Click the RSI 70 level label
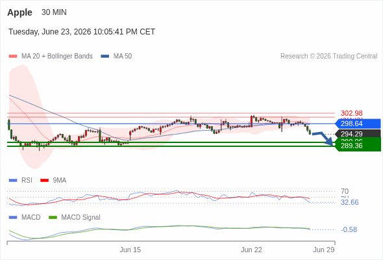 [x=345, y=191]
